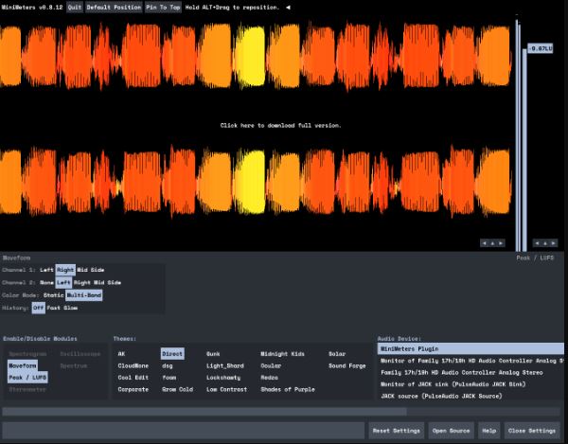Select the dsg theme

(167, 365)
